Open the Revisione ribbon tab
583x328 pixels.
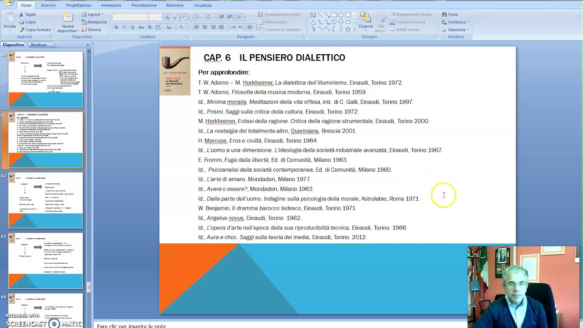tap(175, 5)
